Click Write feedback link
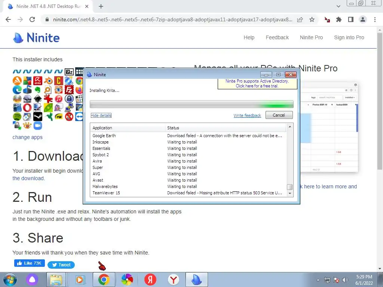Viewport: 383px width, 287px height. (x=247, y=115)
